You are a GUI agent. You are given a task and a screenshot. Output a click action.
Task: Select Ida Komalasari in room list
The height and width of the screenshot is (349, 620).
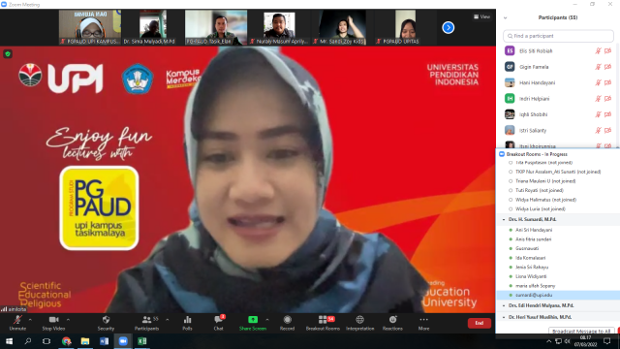(x=530, y=258)
